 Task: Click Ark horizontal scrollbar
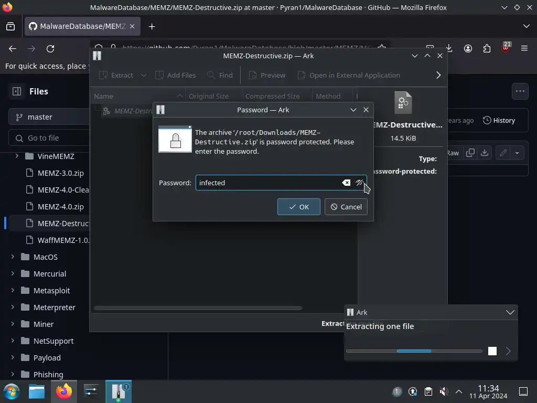[x=198, y=307]
